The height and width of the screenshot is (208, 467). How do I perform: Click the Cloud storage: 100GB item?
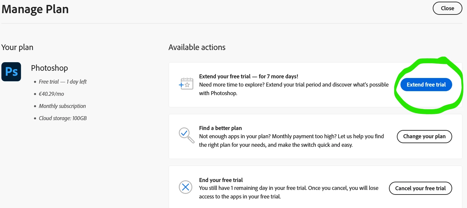pyautogui.click(x=63, y=118)
